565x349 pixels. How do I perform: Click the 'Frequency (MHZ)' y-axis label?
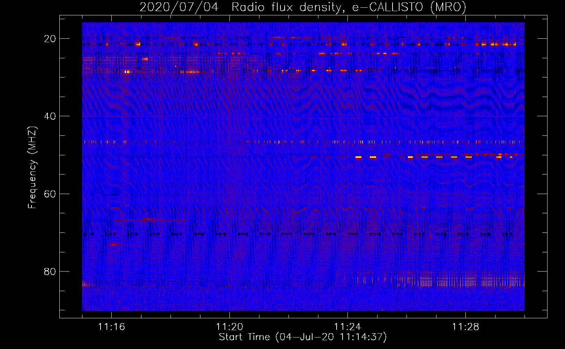pyautogui.click(x=32, y=168)
